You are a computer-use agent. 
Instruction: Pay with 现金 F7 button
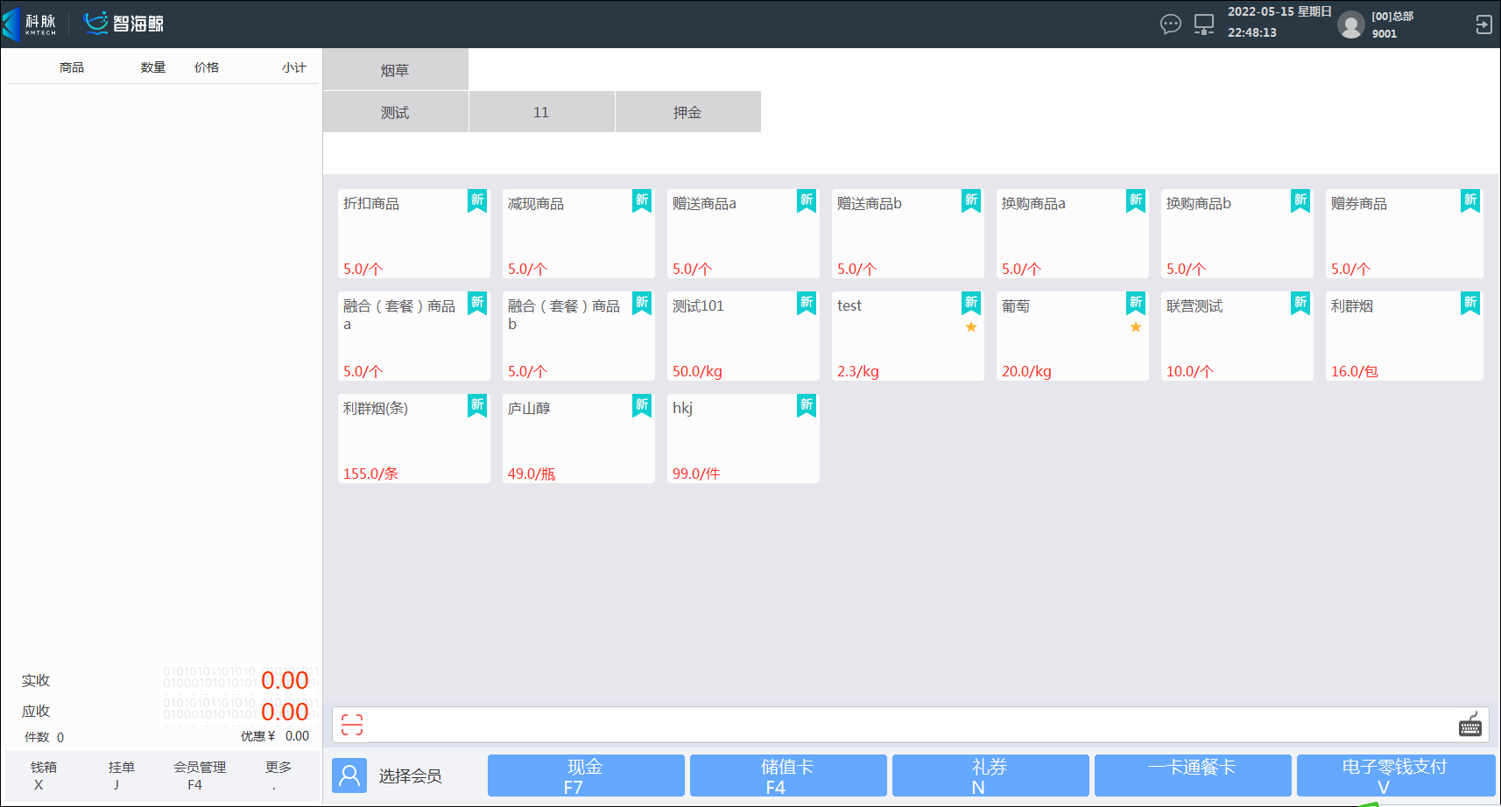pos(585,775)
